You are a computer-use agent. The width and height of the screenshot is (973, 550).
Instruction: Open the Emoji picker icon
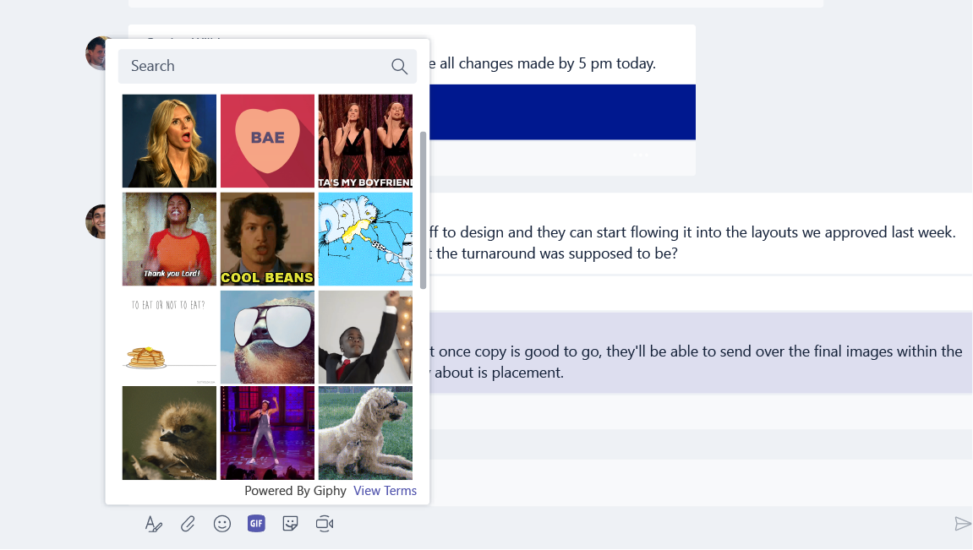pyautogui.click(x=222, y=524)
